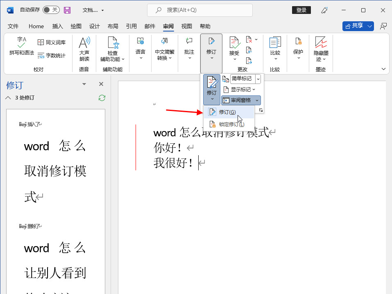
Task: Open 中文简繁转换 dropdown
Action: pos(165,49)
